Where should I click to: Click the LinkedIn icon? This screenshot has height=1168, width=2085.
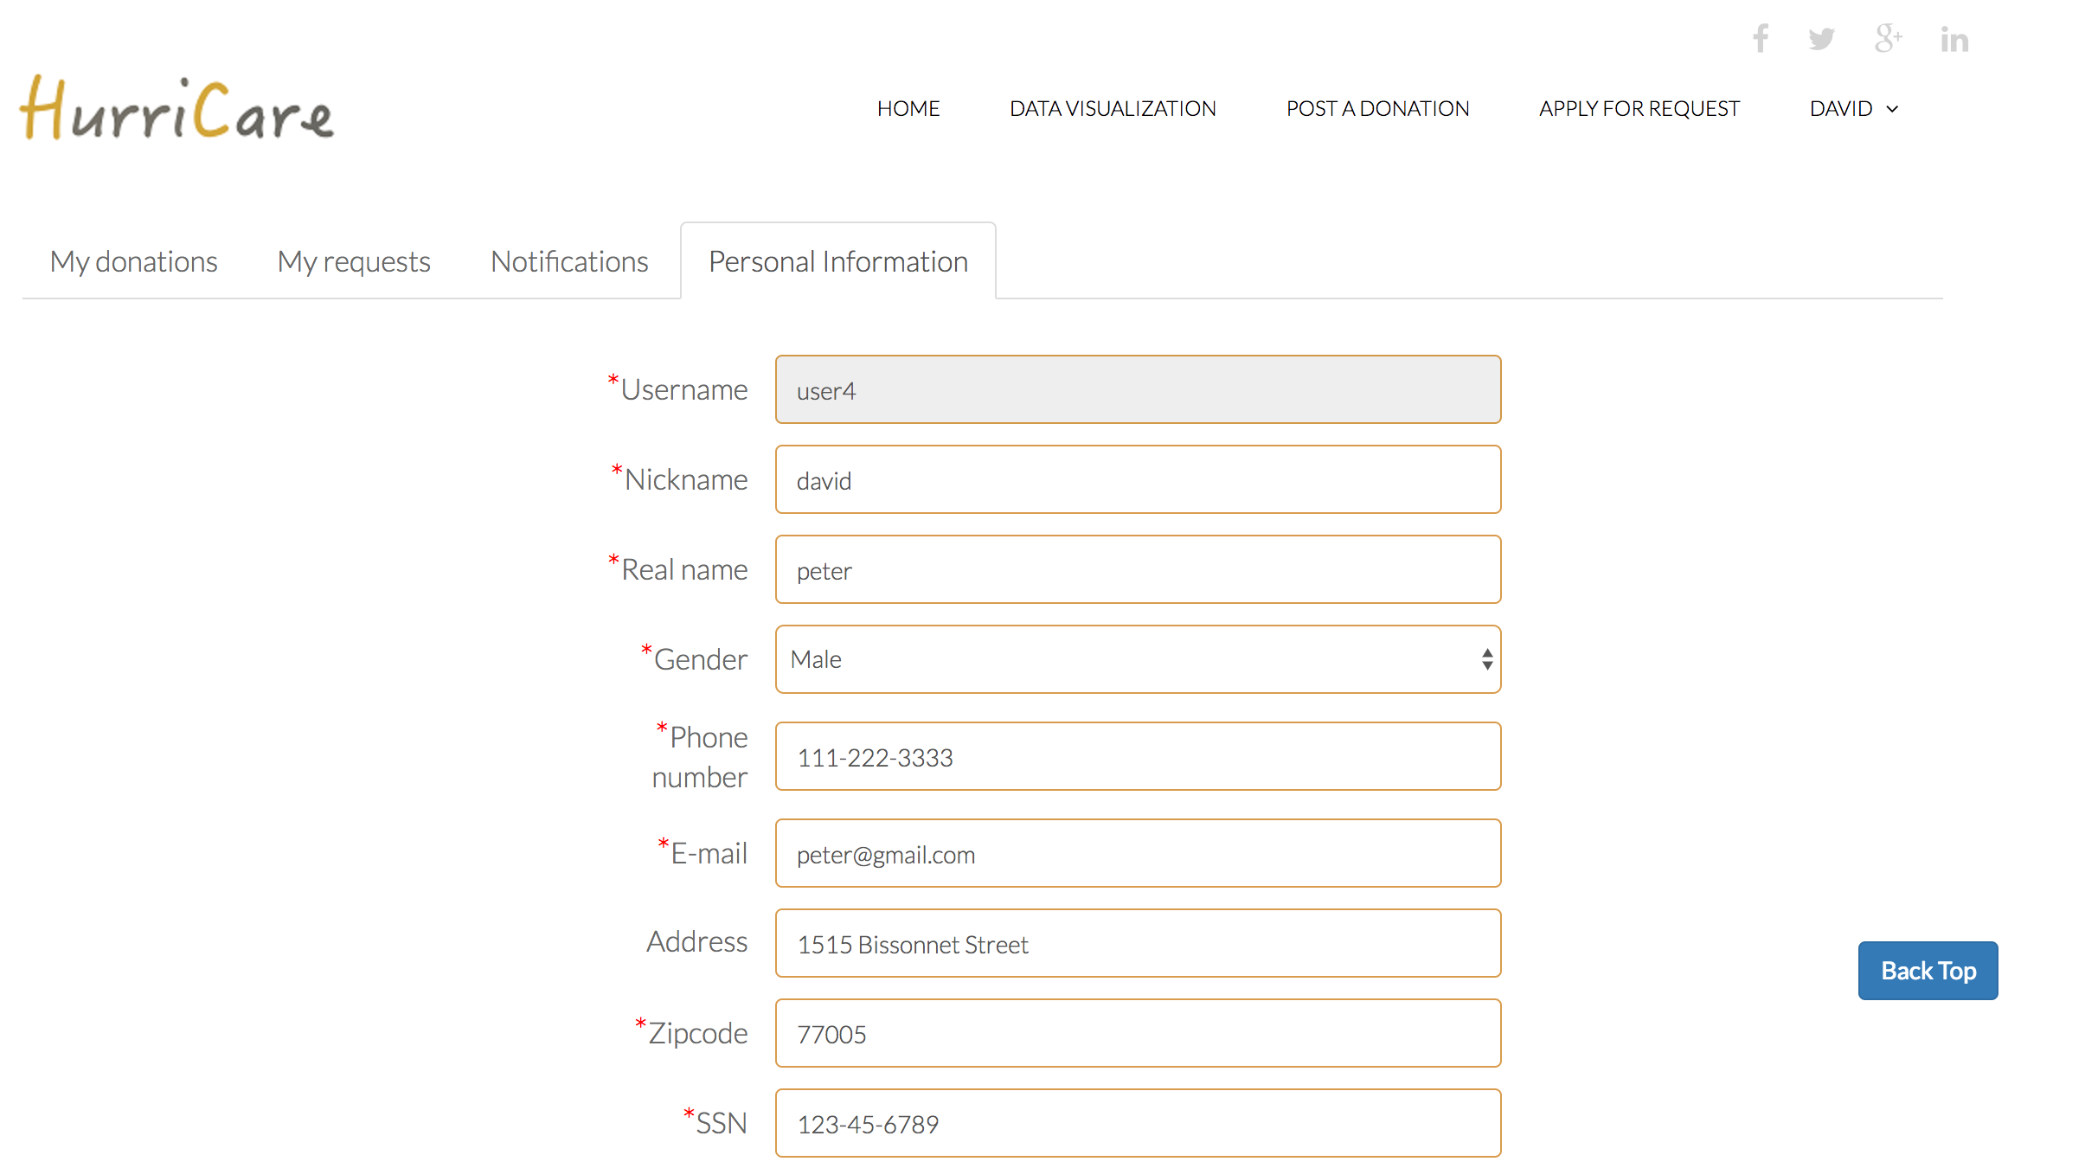coord(1954,40)
